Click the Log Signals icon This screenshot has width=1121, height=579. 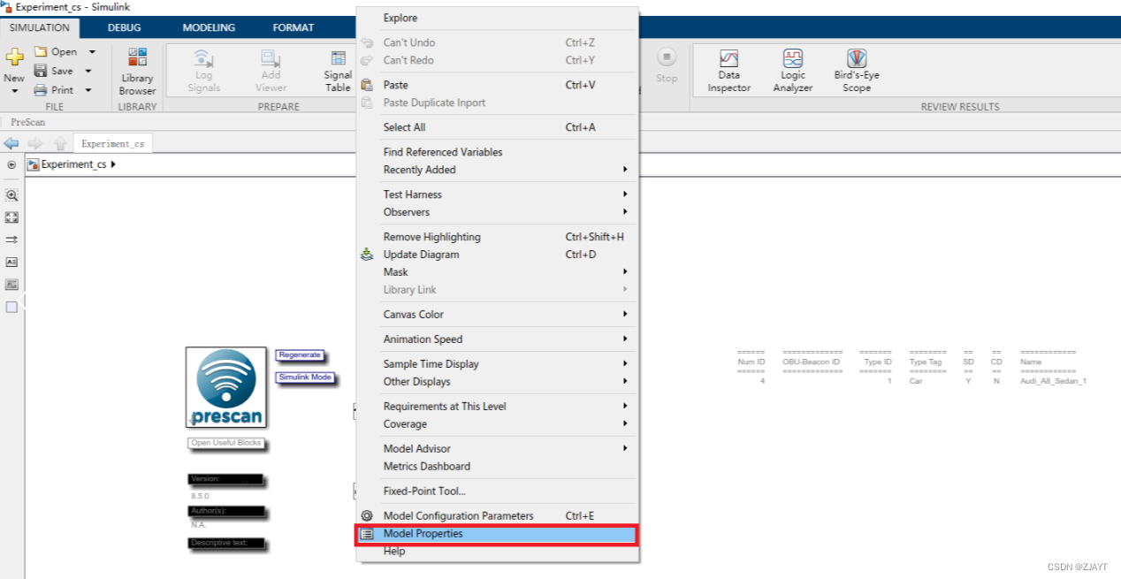coord(203,58)
